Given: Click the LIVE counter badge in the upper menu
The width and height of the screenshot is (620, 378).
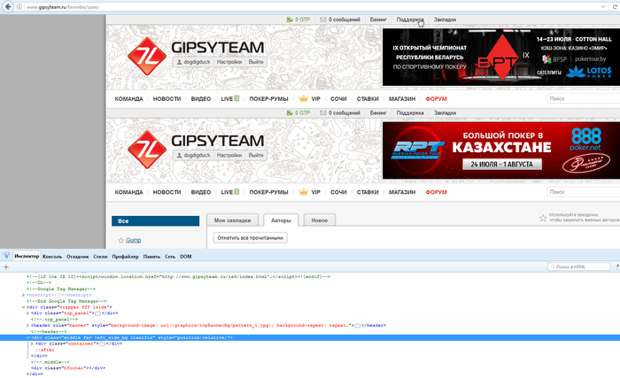Looking at the screenshot, I should tap(236, 98).
